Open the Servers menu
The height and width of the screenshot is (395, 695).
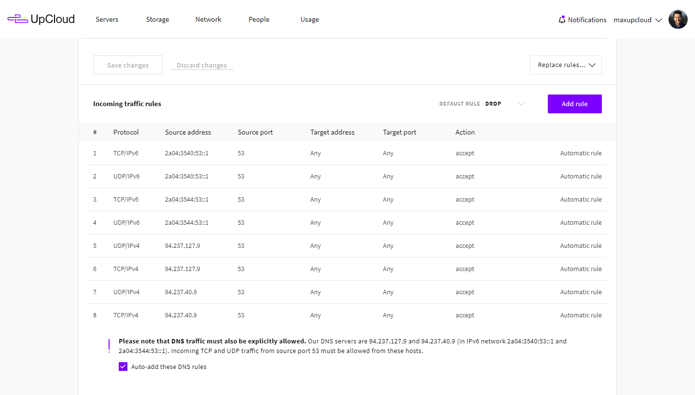(x=107, y=20)
